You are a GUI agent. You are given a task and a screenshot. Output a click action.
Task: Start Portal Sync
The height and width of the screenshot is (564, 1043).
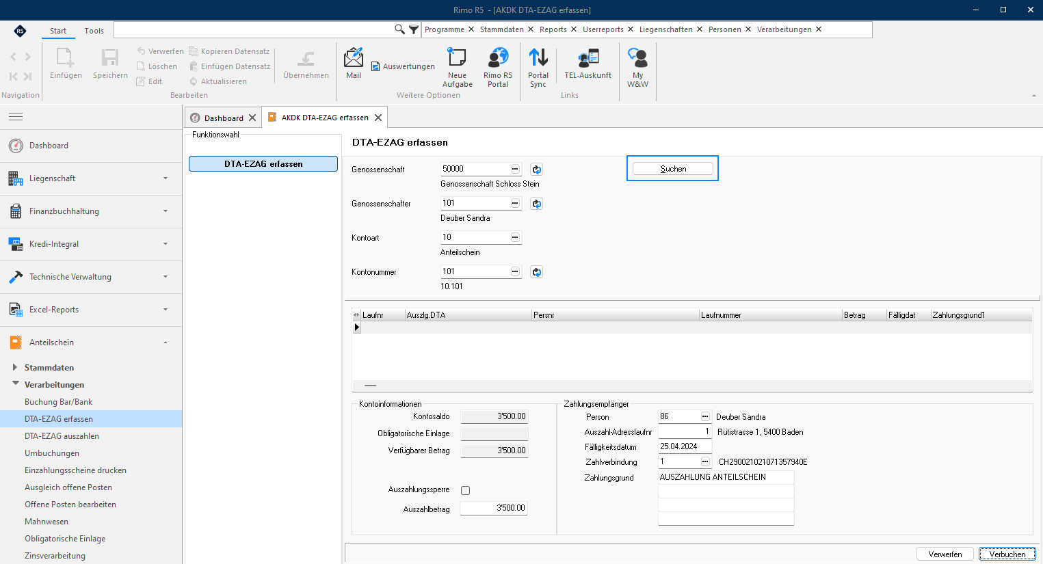click(538, 68)
